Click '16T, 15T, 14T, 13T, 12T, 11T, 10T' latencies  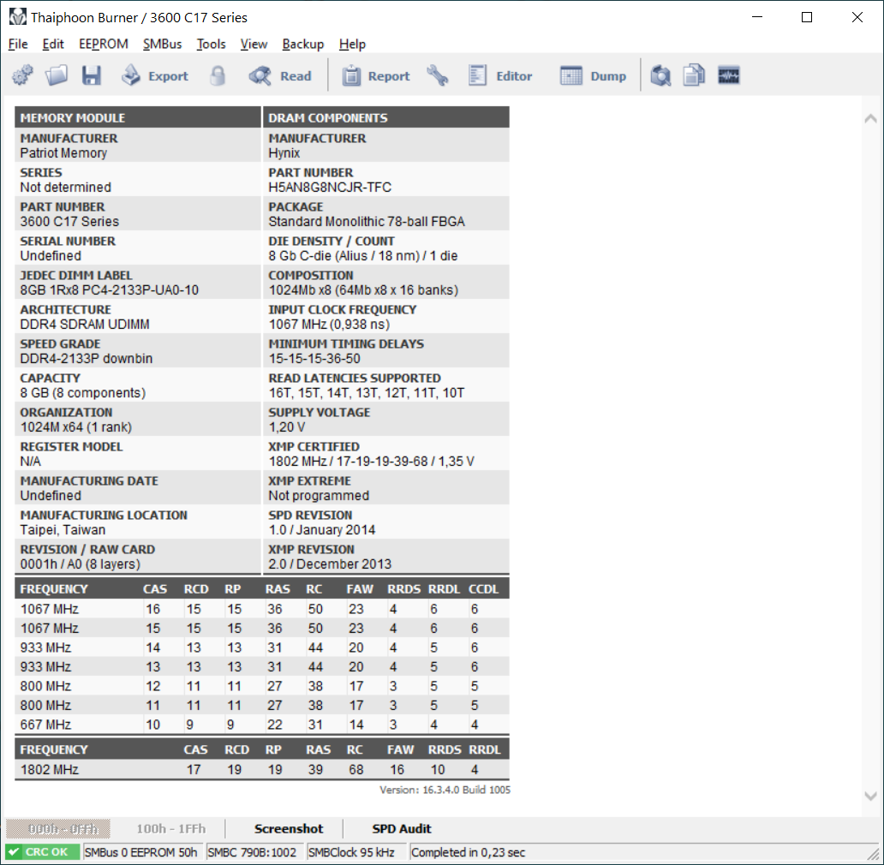pos(367,393)
